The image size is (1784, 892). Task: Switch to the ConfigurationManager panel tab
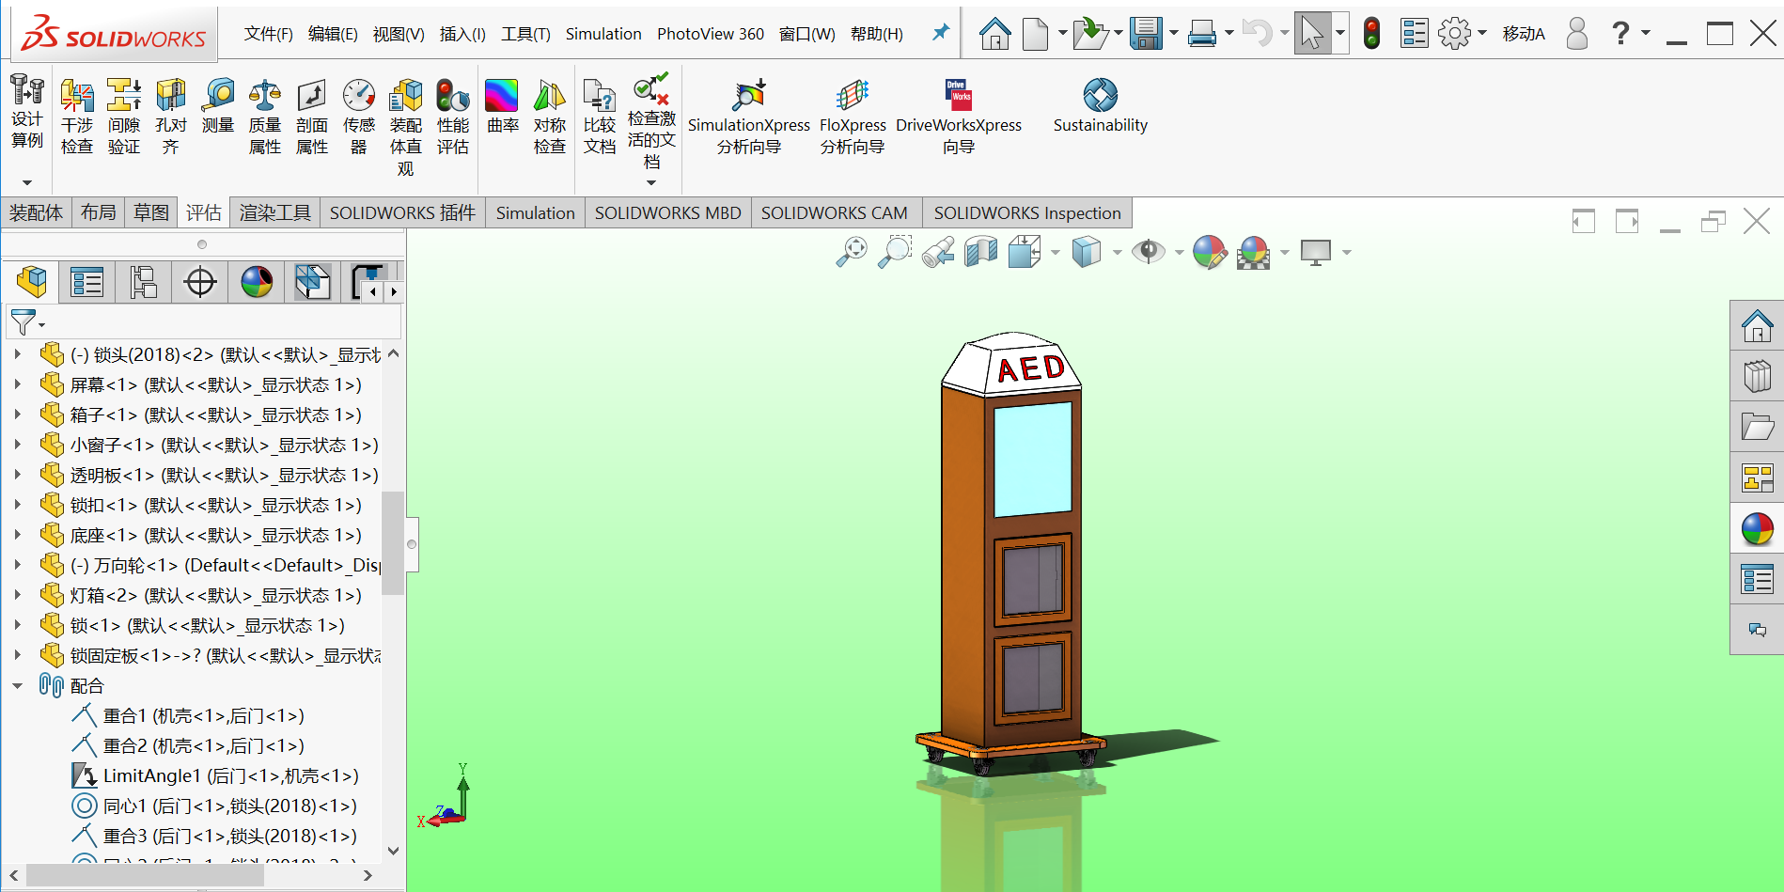143,282
